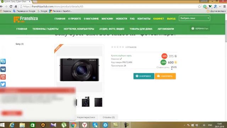The width and height of the screenshot is (227, 128).
Task: Open the НОУТБУКИ, КОМПЬЮТЕРЫ category
Action: pyautogui.click(x=79, y=29)
